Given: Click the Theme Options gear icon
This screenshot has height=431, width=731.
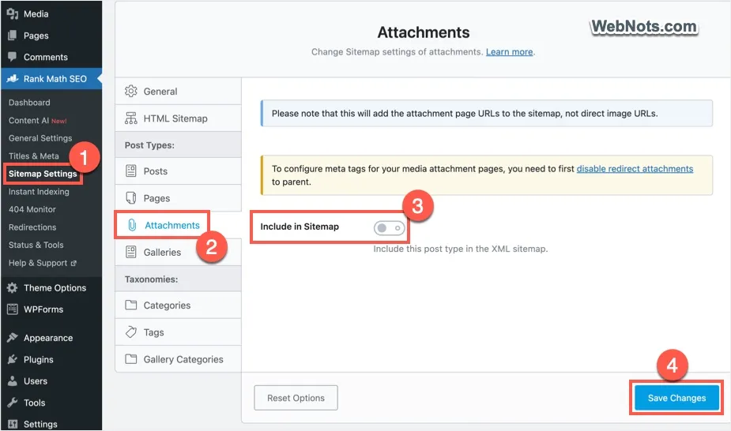Looking at the screenshot, I should click(13, 288).
